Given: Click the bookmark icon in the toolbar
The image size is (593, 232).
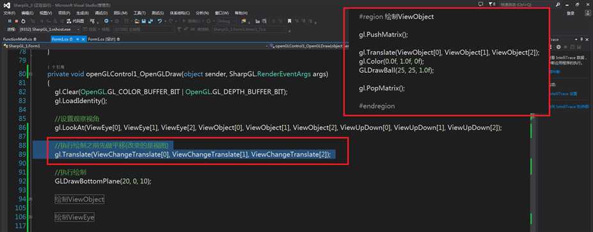Looking at the screenshot, I should tap(289, 21).
